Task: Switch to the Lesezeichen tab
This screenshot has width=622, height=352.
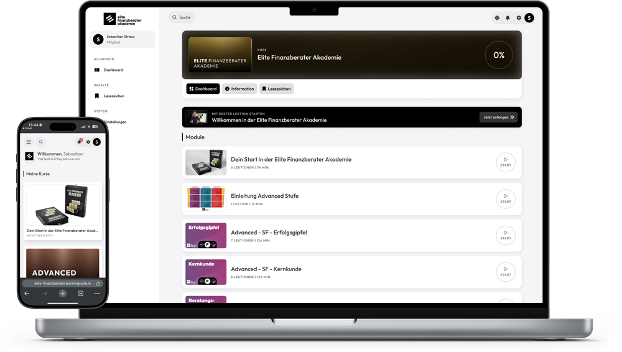Action: click(277, 89)
